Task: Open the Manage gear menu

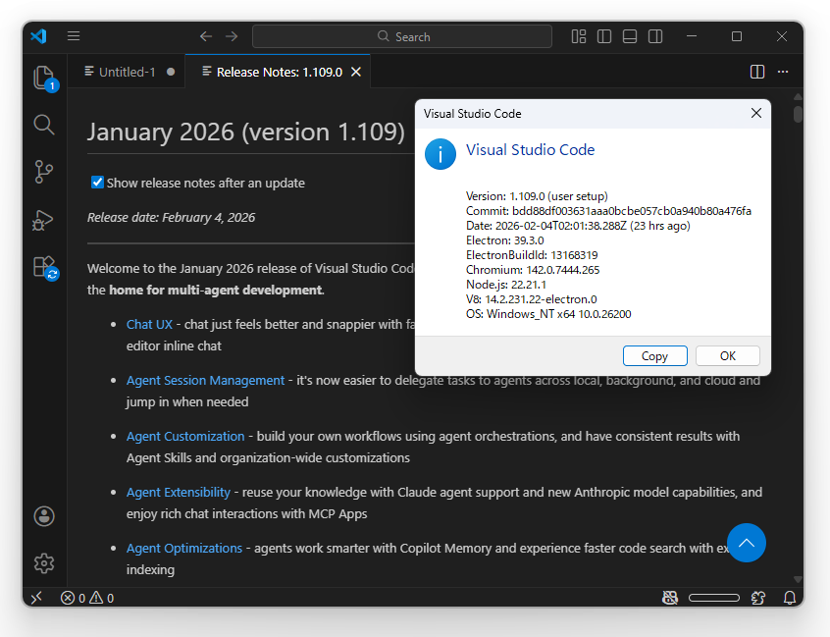Action: [43, 563]
